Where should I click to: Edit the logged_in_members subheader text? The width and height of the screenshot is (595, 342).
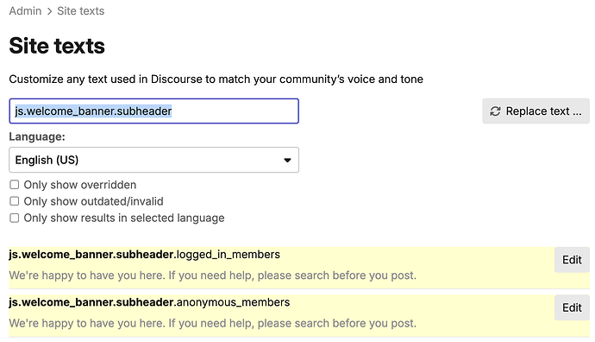coord(572,260)
